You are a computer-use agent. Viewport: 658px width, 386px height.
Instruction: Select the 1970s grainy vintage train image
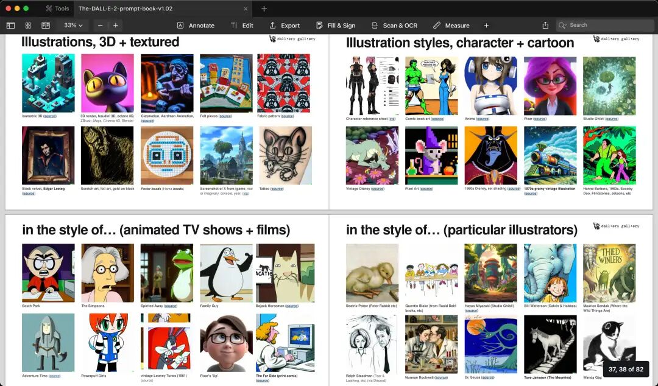tap(550, 156)
